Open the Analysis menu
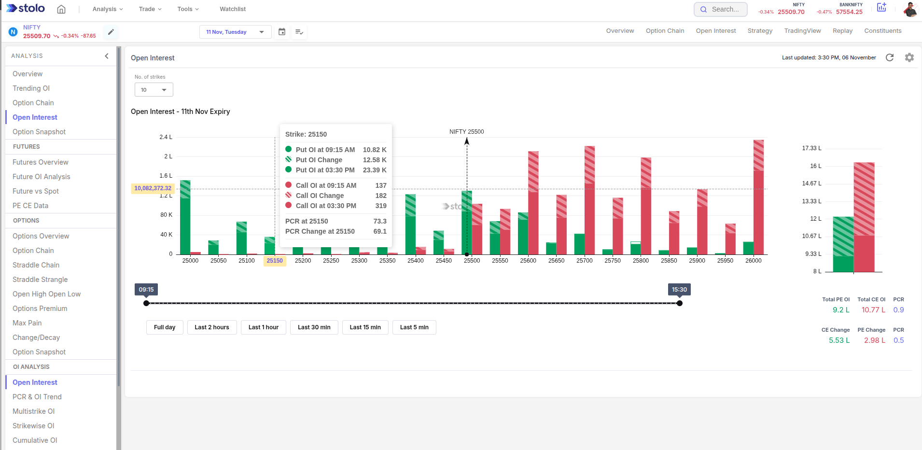This screenshot has width=922, height=450. (108, 9)
